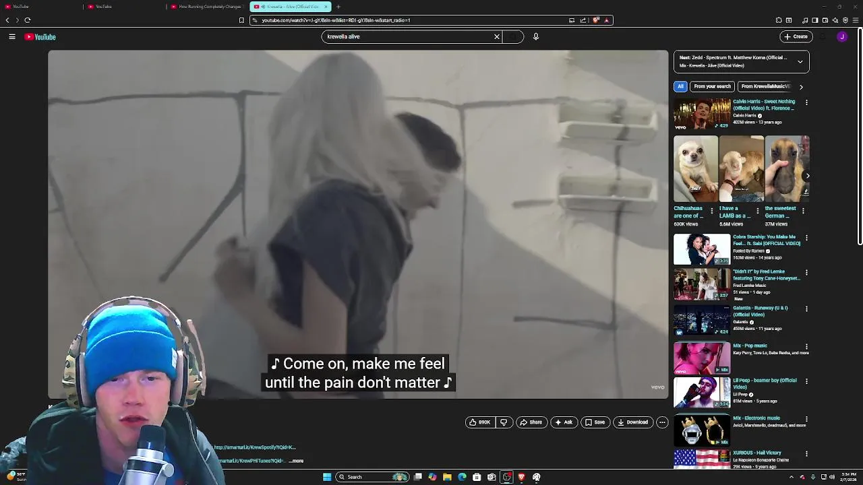Open Brave Rewards triangle icon
This screenshot has height=485, width=863.
606,20
